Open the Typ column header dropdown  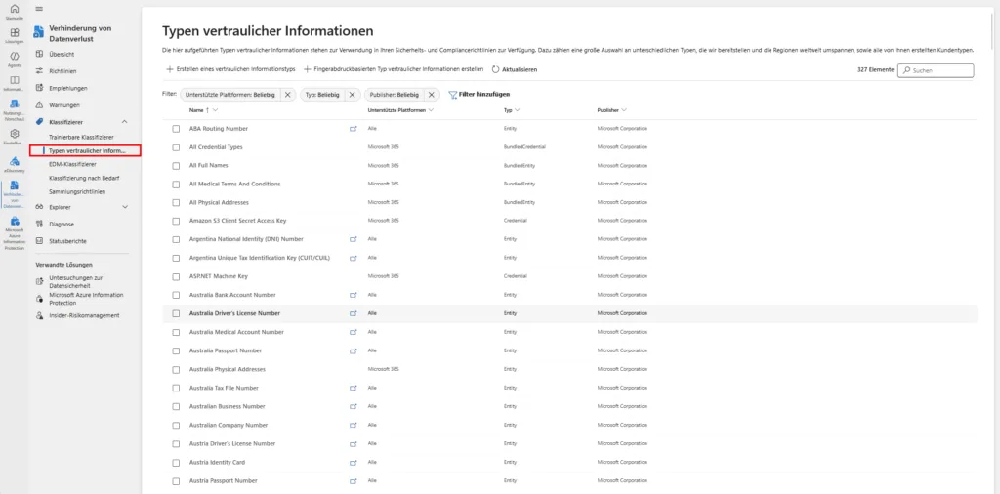(517, 110)
